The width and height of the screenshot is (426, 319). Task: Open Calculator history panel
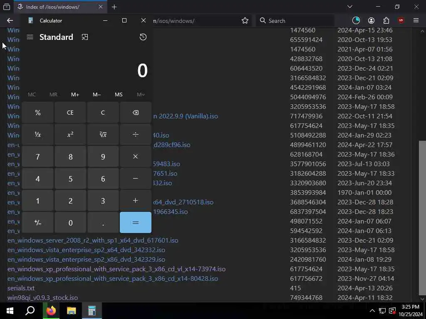coord(143,37)
